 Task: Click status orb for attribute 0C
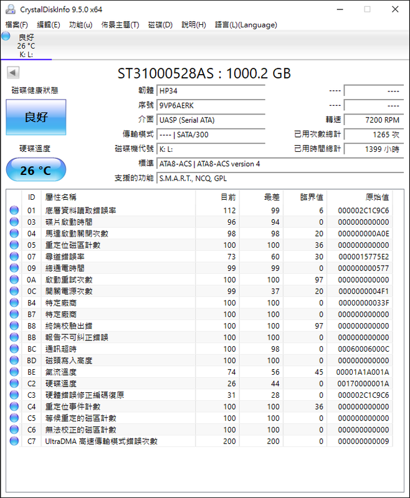[x=14, y=291]
